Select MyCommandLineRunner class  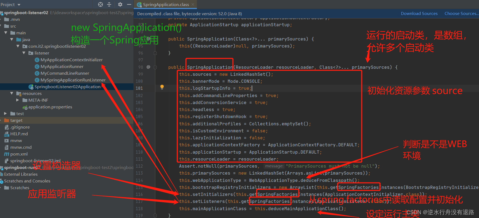pos(65,73)
